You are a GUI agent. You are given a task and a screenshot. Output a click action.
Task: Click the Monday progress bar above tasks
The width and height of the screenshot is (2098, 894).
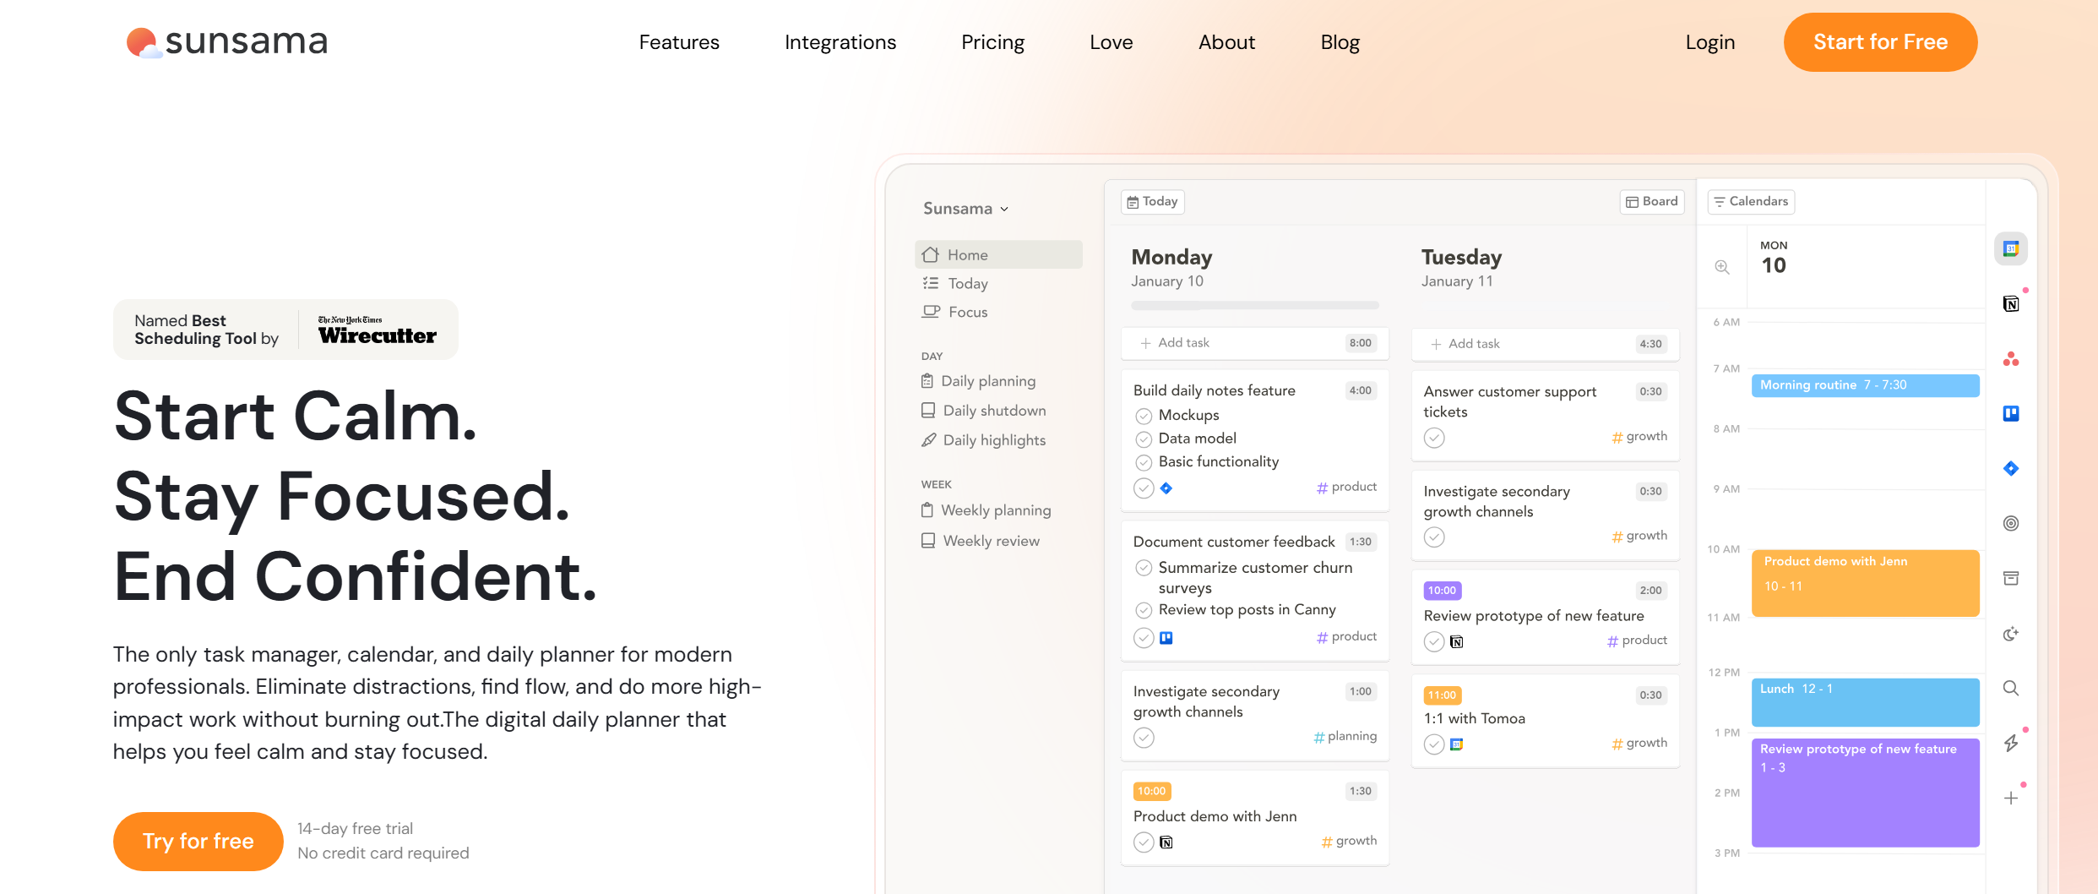pyautogui.click(x=1253, y=305)
